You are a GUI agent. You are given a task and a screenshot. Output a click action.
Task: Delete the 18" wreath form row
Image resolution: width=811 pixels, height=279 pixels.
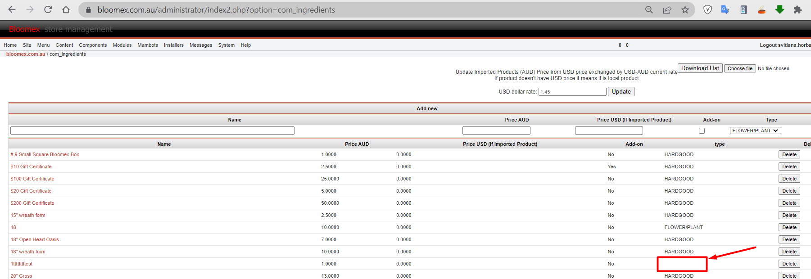pyautogui.click(x=789, y=252)
